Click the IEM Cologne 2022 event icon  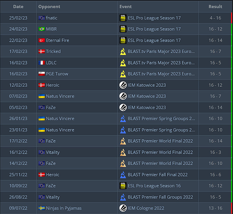(x=123, y=208)
